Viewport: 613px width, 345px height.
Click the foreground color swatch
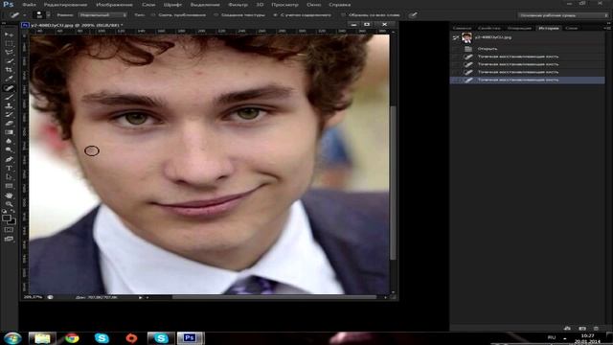coord(7,218)
